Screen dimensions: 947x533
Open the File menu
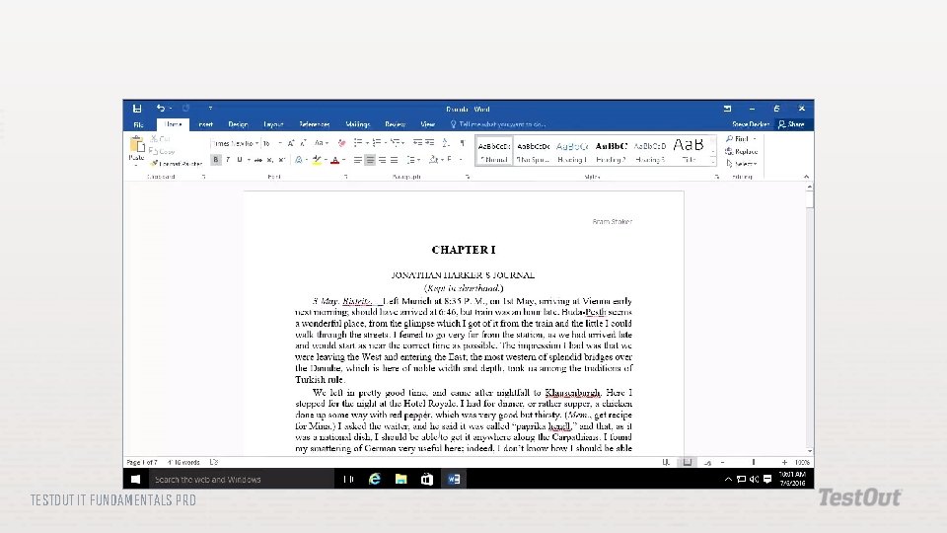[138, 124]
